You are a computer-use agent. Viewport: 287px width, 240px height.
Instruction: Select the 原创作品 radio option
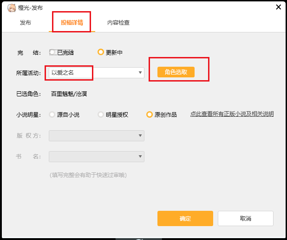click(150, 114)
